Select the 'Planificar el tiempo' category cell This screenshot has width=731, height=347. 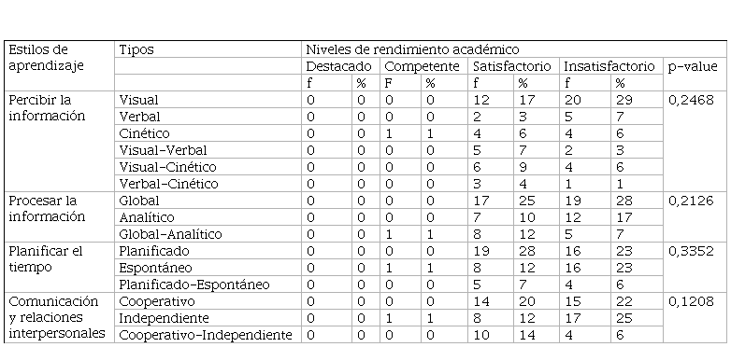click(x=59, y=268)
